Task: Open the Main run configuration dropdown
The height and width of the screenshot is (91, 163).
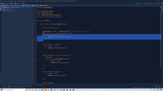Action: (x=138, y=3)
